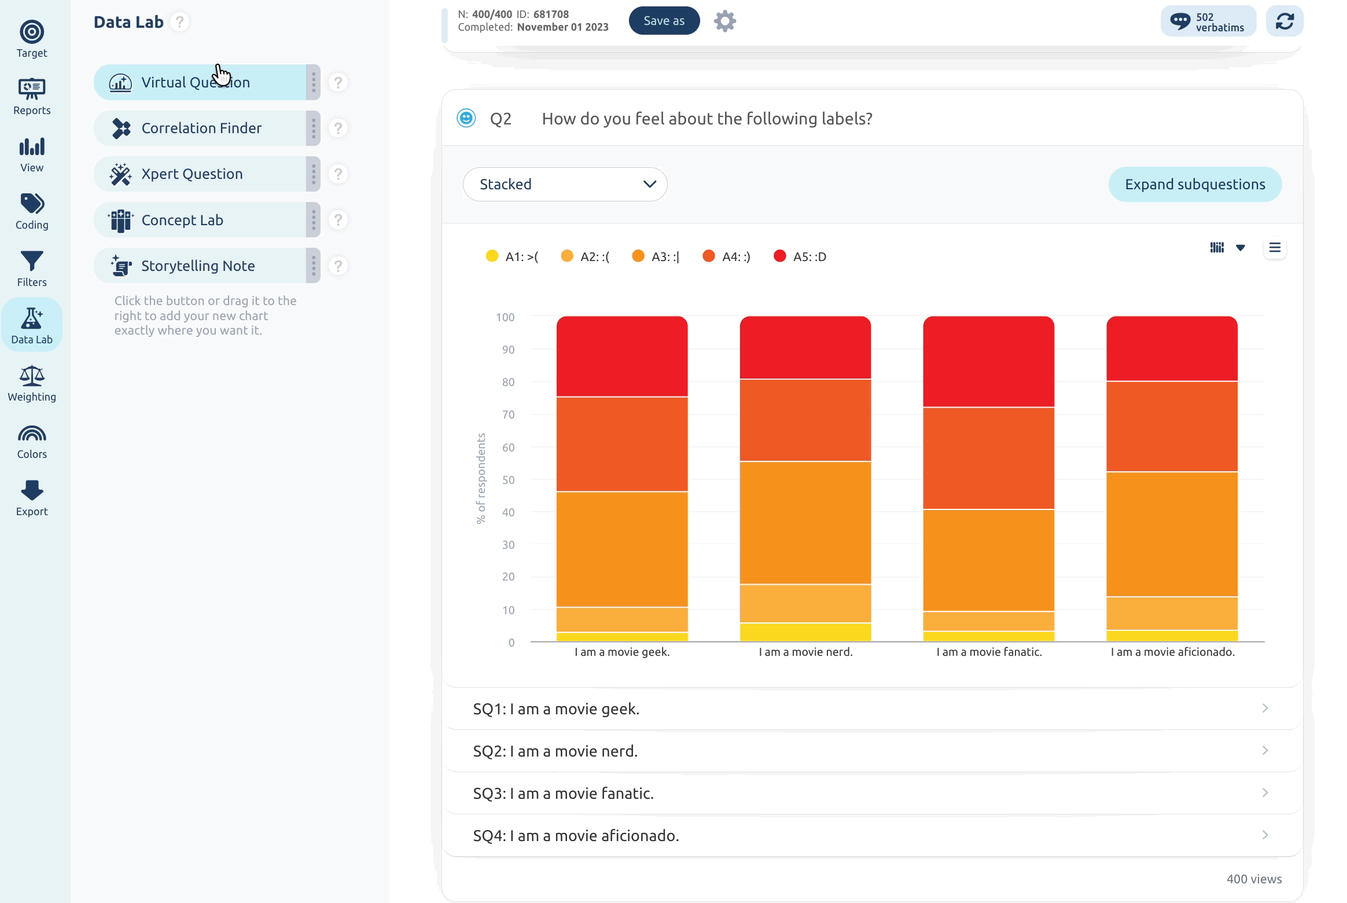Toggle legend item A1: >(

click(x=512, y=256)
